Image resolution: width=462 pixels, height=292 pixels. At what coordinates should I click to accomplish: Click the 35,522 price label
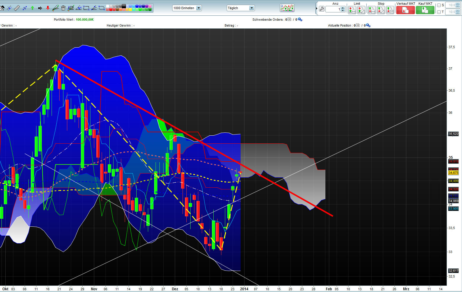453,134
